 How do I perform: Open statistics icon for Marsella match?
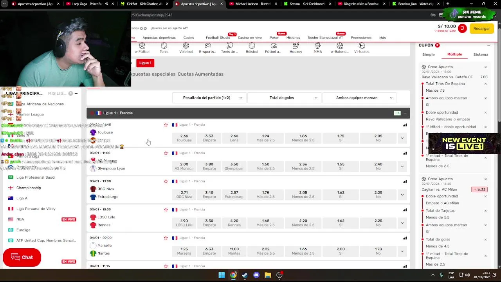point(405,238)
